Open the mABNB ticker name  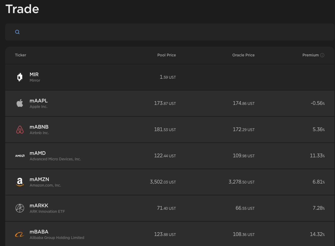39,127
